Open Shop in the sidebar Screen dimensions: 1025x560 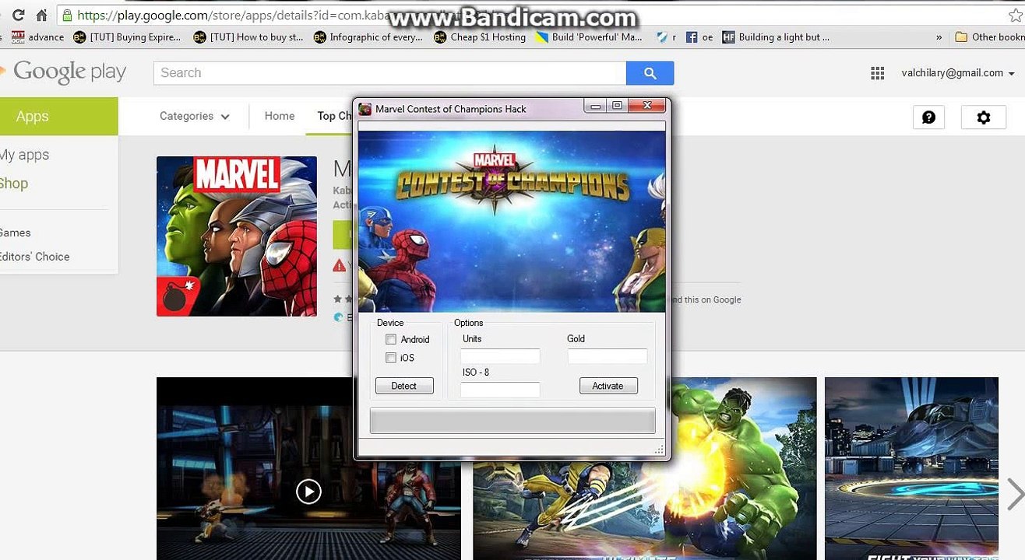click(14, 184)
